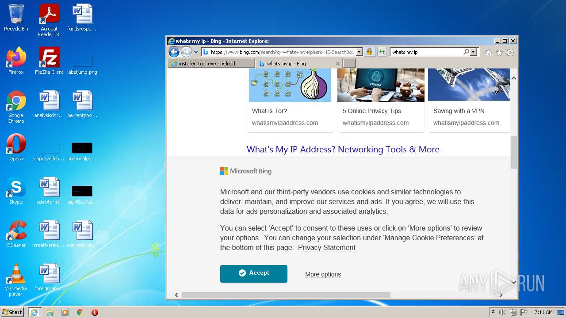This screenshot has width=566, height=318.
Task: Open Windows Media Player taskbar icon
Action: [65, 312]
